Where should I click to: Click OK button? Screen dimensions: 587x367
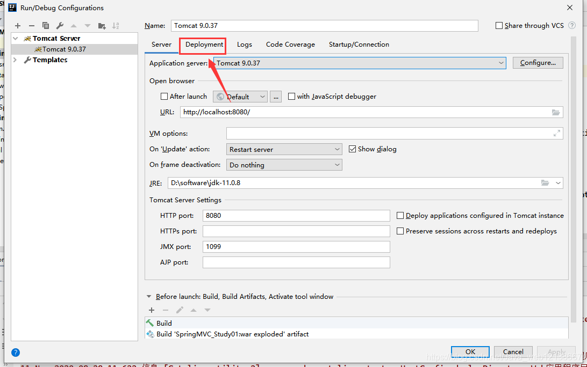pos(470,351)
